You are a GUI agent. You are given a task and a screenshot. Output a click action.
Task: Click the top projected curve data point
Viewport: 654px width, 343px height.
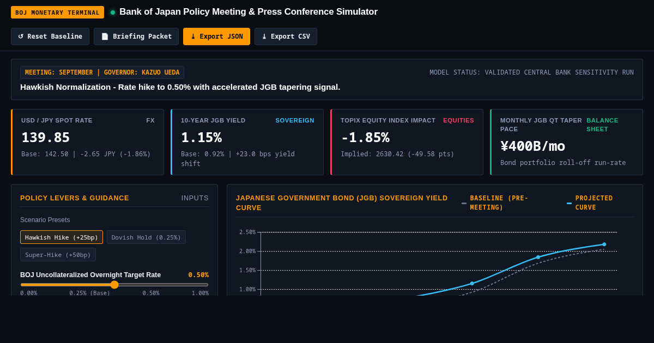pos(604,244)
